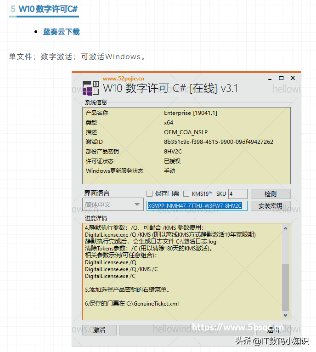The image size is (316, 352).
Task: Select the x64 type value
Action: click(169, 123)
